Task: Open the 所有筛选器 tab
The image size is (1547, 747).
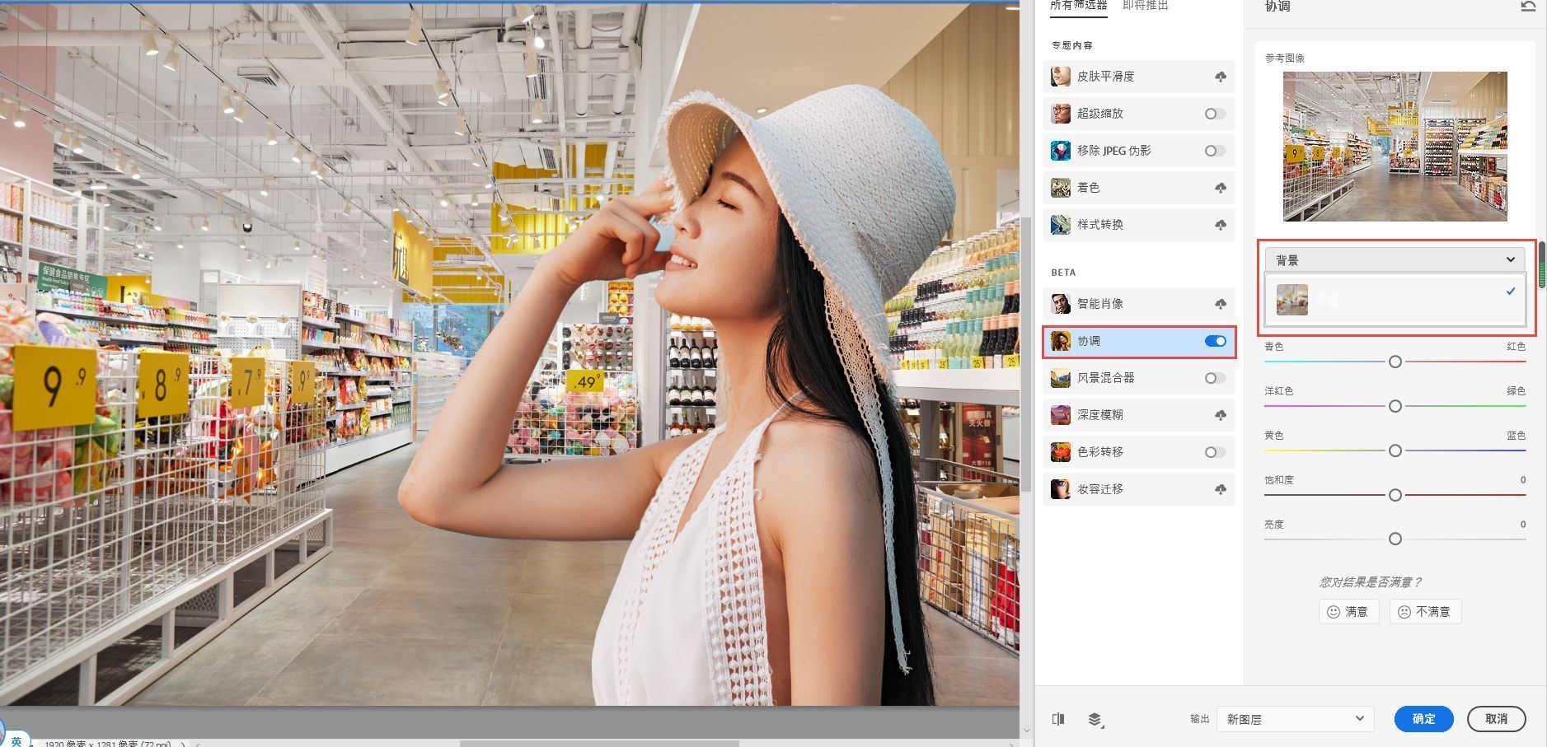Action: click(1080, 7)
